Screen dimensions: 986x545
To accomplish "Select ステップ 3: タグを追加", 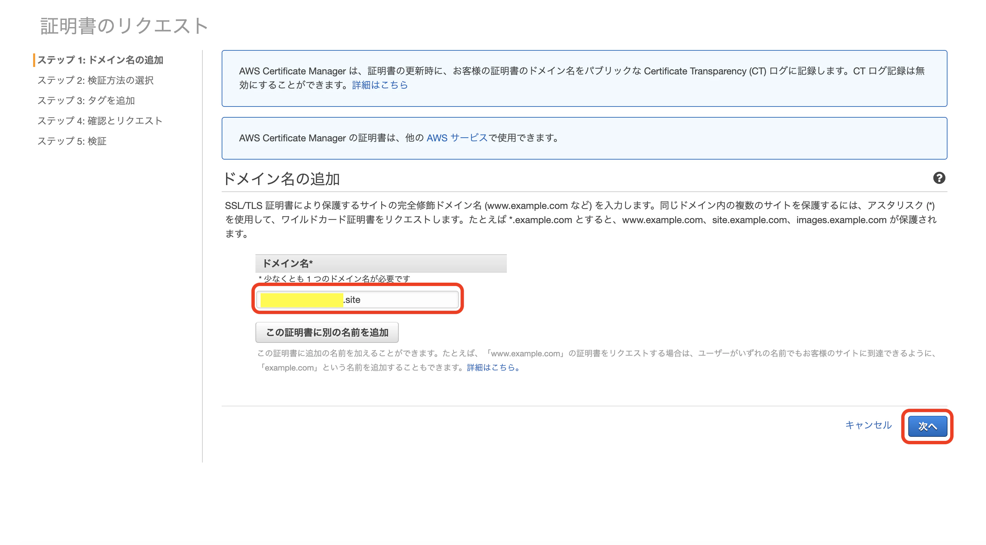I will [x=86, y=101].
